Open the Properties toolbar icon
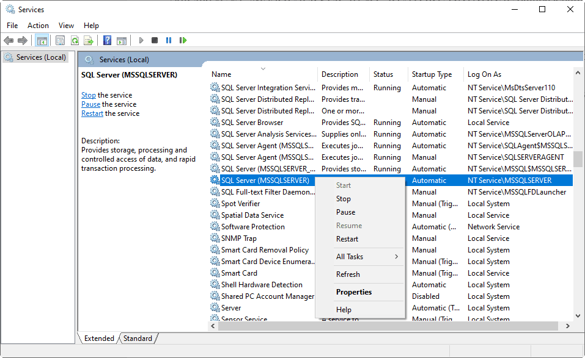This screenshot has width=585, height=358. click(60, 40)
